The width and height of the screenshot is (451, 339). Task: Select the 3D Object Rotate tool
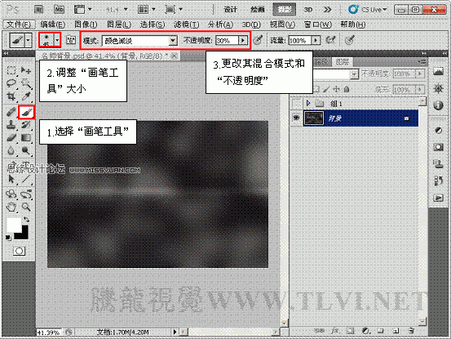coord(11,194)
